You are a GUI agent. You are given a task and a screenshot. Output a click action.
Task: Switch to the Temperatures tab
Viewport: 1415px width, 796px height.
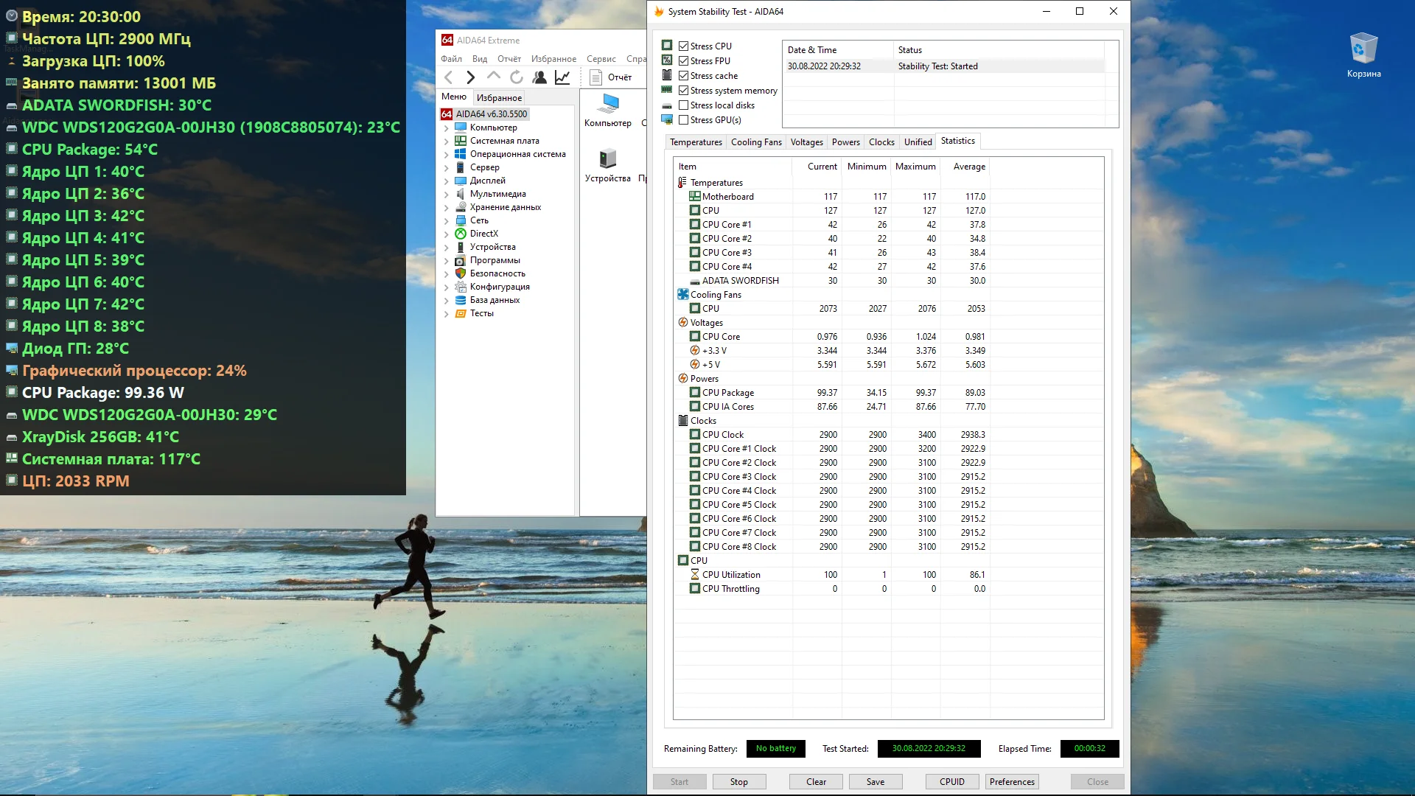[695, 142]
